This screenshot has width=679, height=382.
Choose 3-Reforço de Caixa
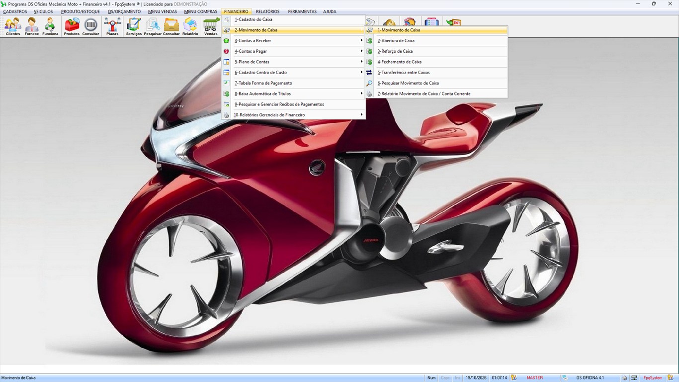[x=436, y=51]
